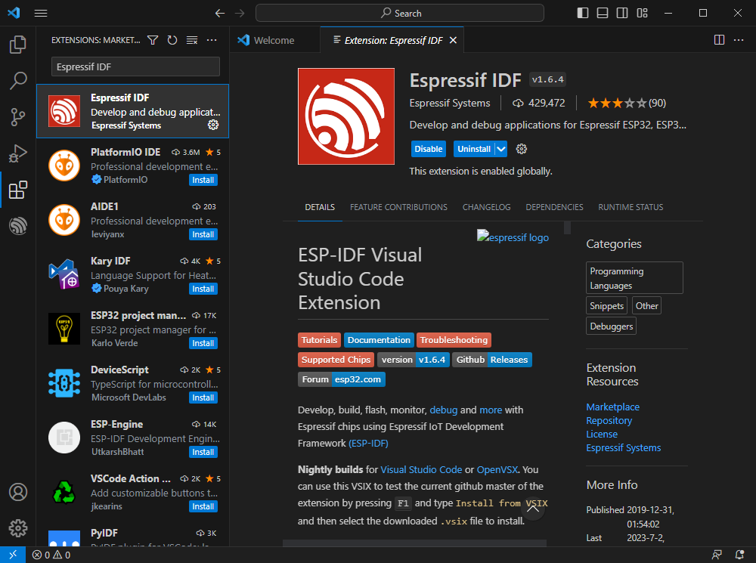Toggle the bottom Panel visibility
Image resolution: width=756 pixels, height=563 pixels.
(603, 13)
